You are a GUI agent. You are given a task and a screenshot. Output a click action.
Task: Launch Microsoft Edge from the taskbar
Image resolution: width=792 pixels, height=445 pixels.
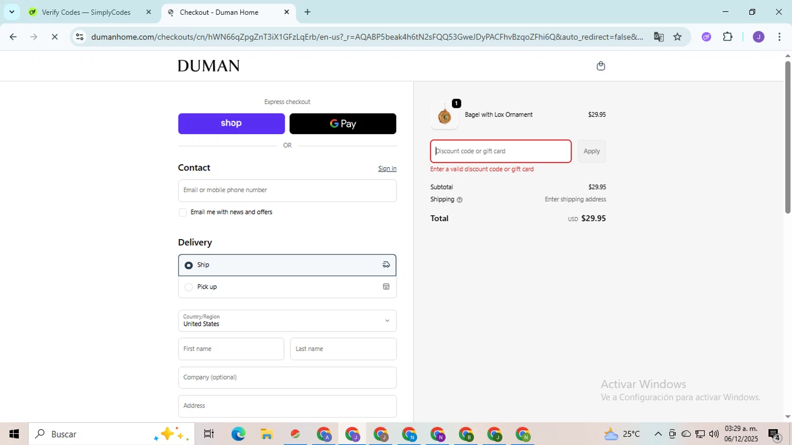(238, 434)
